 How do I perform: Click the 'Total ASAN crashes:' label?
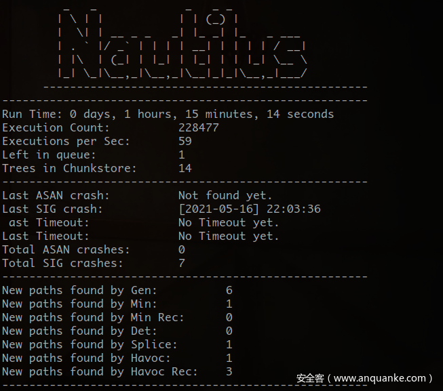click(x=66, y=249)
